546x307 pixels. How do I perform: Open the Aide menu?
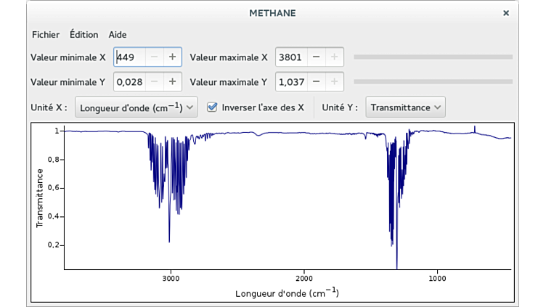click(118, 34)
